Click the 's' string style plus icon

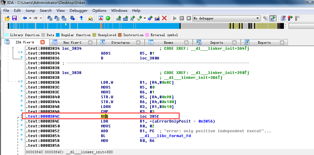tap(140, 19)
